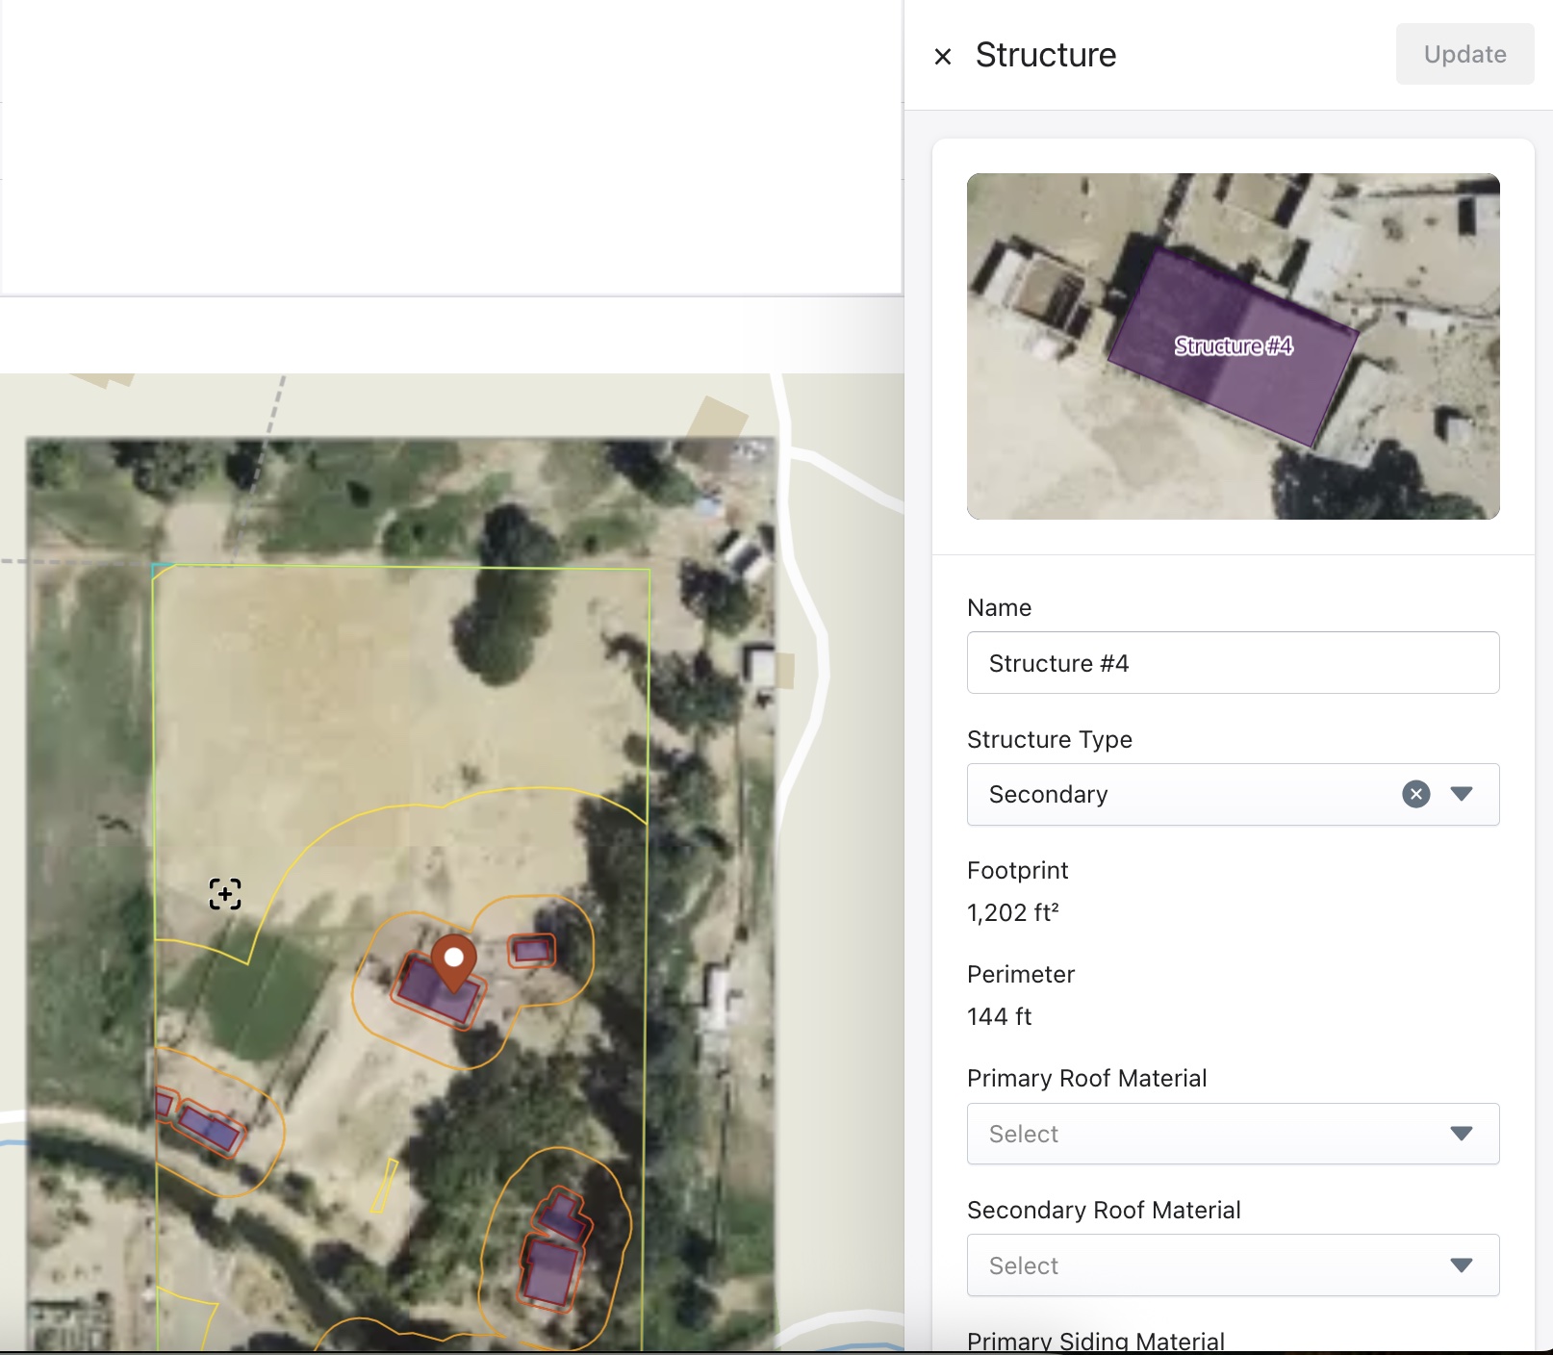The width and height of the screenshot is (1553, 1355).
Task: Select the small purple structure right of pin
Action: 531,952
